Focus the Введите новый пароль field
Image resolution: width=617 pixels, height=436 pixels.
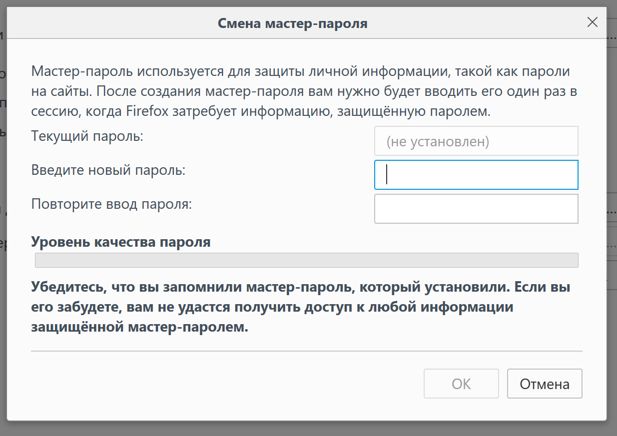476,175
